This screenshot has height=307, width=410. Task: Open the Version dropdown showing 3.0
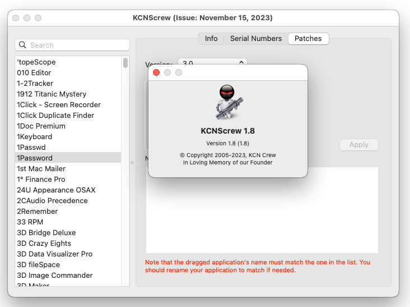coord(212,62)
